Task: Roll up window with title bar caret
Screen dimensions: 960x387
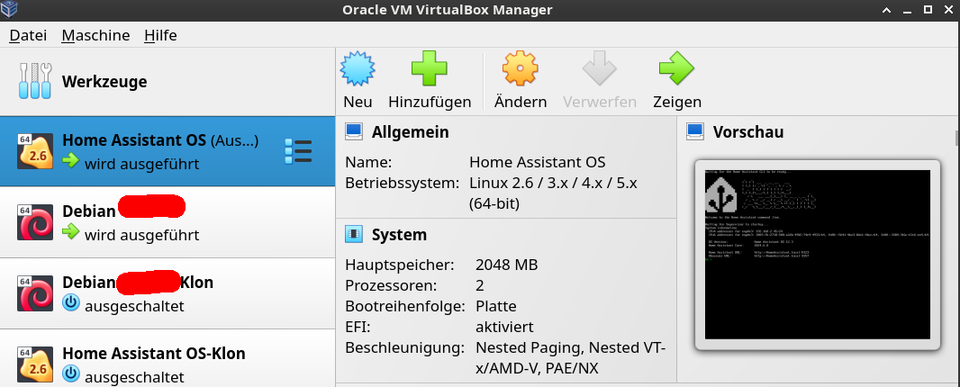Action: click(x=886, y=9)
